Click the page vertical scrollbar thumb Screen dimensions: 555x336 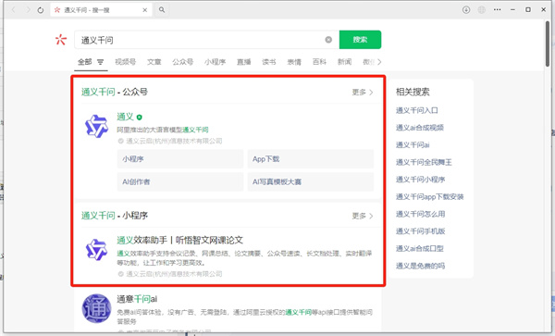click(x=548, y=44)
